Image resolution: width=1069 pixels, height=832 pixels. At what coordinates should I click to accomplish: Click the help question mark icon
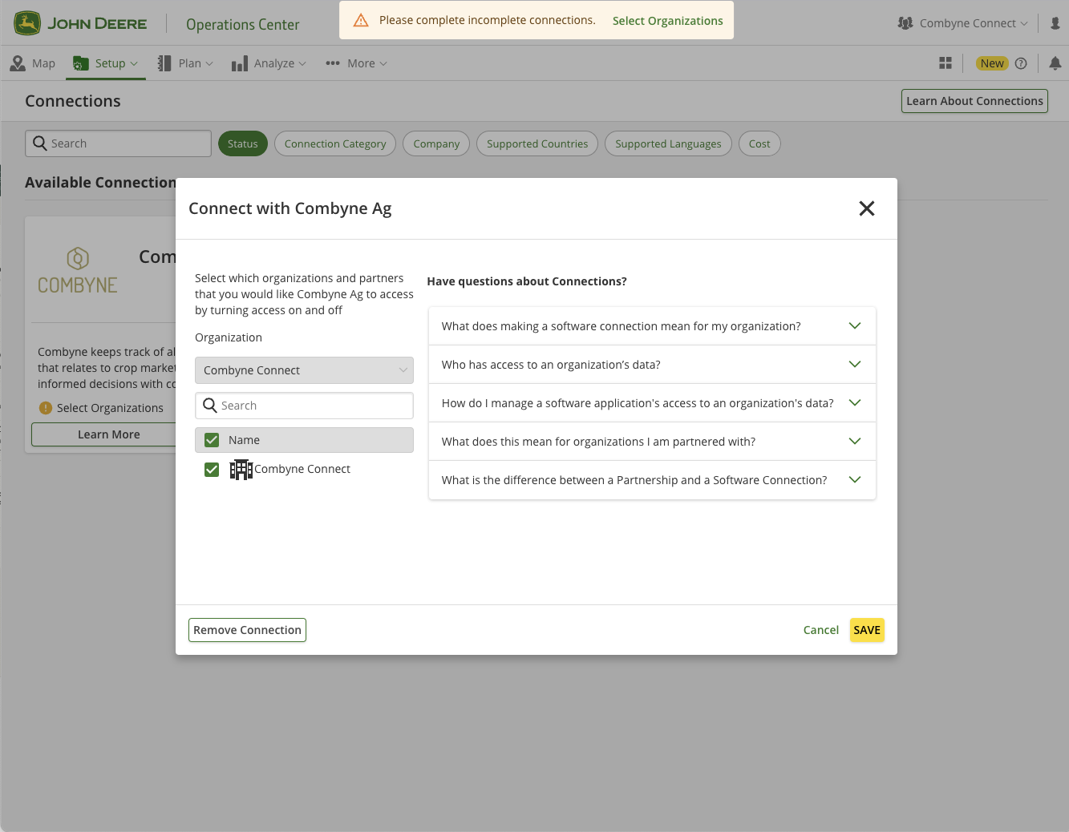1021,63
